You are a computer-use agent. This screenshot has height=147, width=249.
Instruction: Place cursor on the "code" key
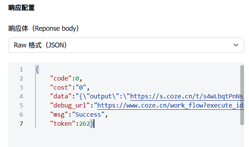point(61,78)
